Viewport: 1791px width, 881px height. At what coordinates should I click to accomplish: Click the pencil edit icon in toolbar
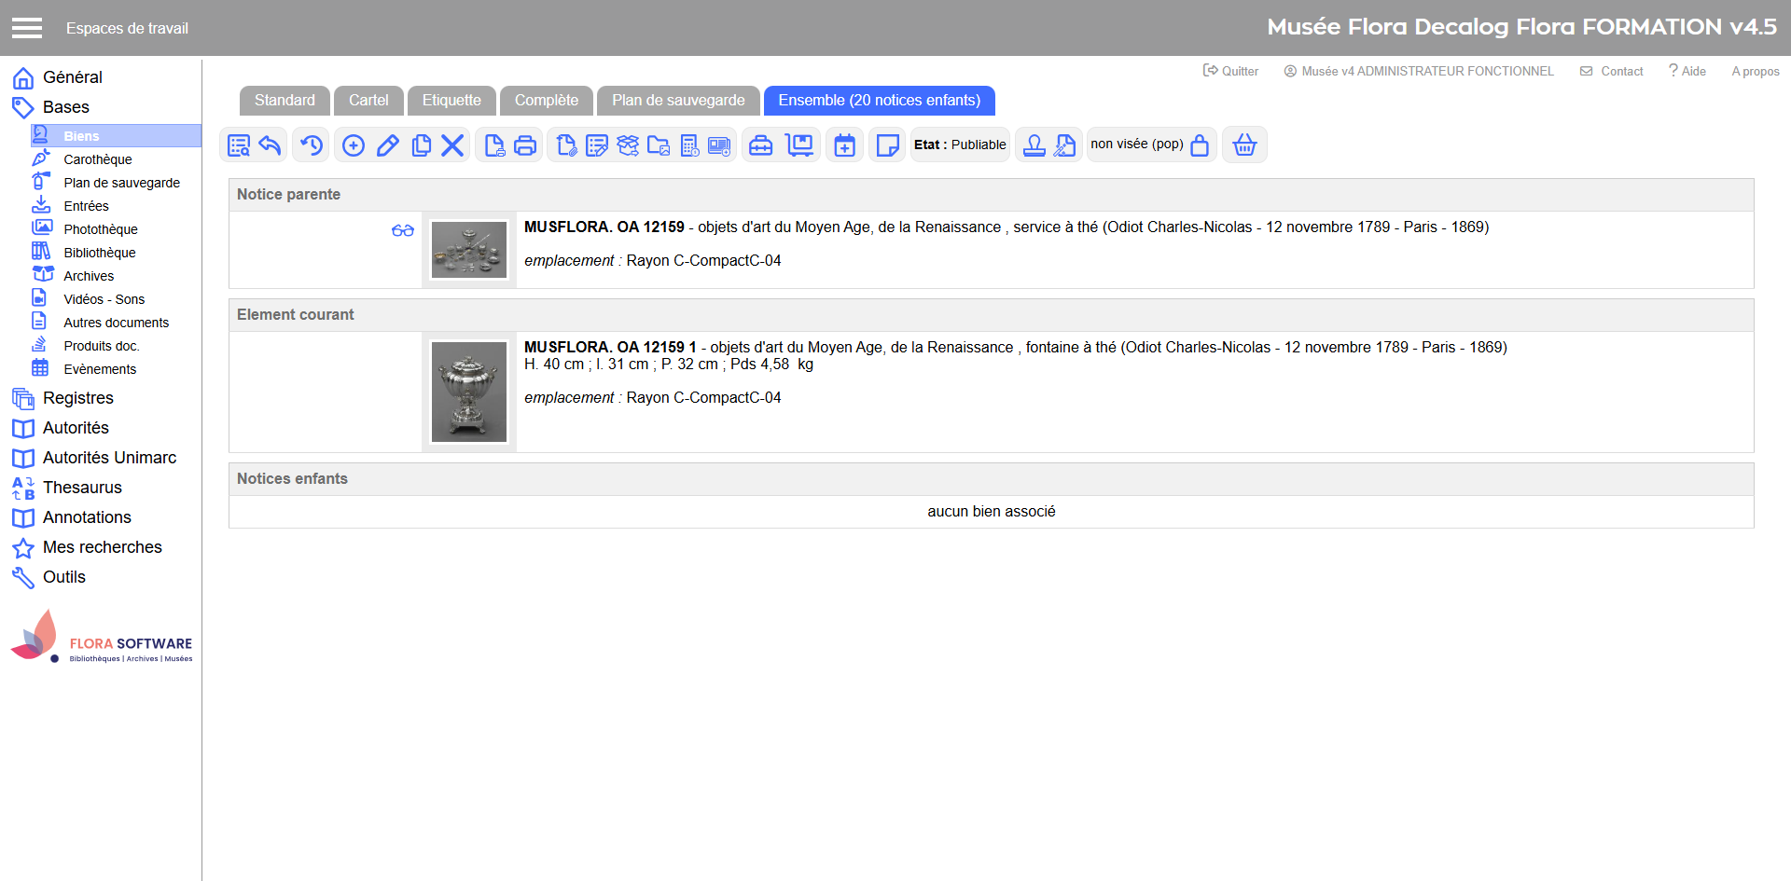pos(388,145)
